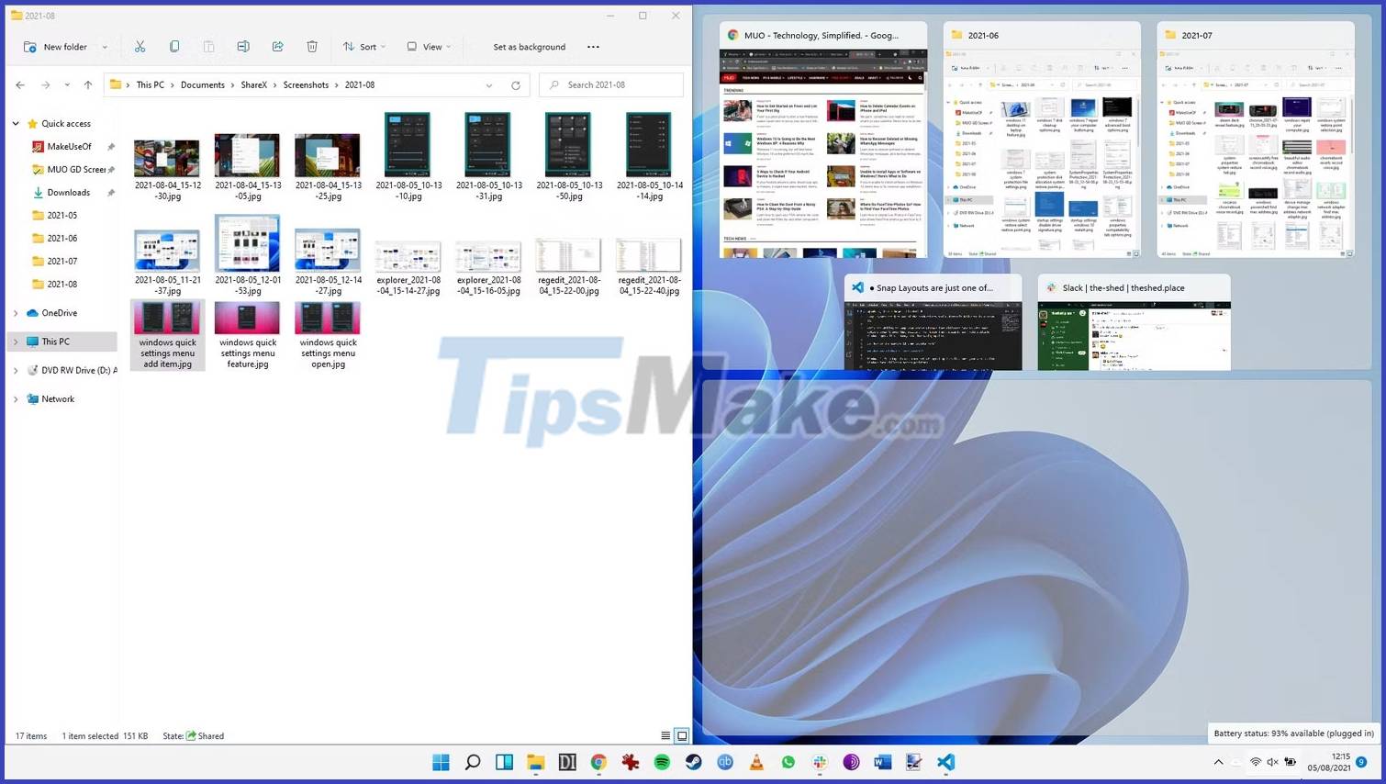Open the View dropdown
Image resolution: width=1386 pixels, height=784 pixels.
pyautogui.click(x=429, y=47)
